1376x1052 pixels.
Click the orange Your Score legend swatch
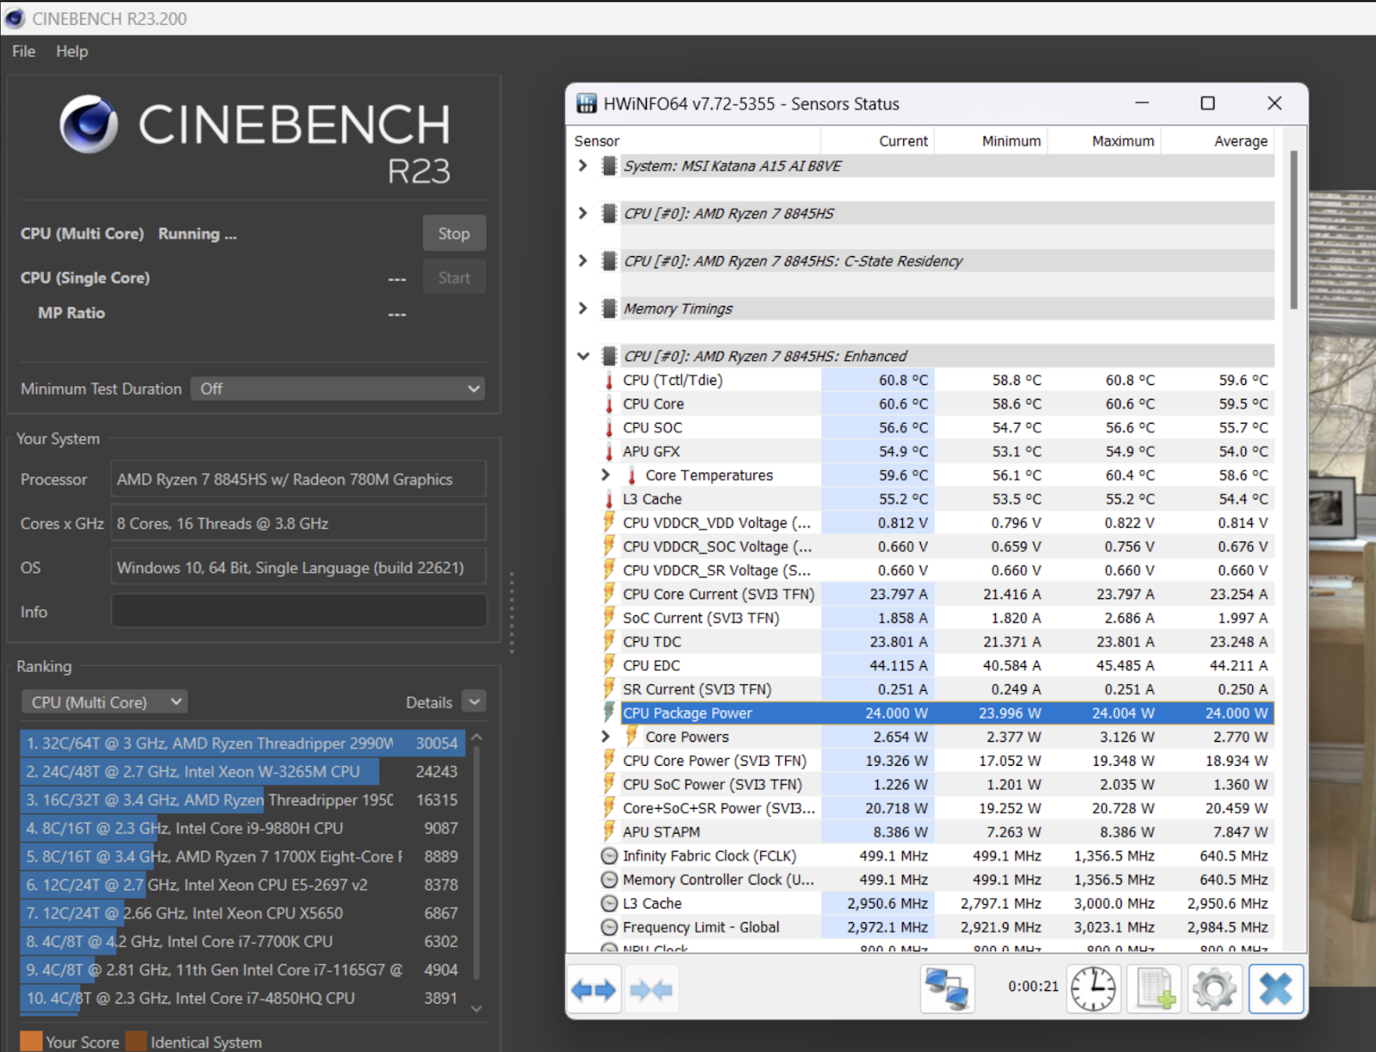click(31, 1042)
